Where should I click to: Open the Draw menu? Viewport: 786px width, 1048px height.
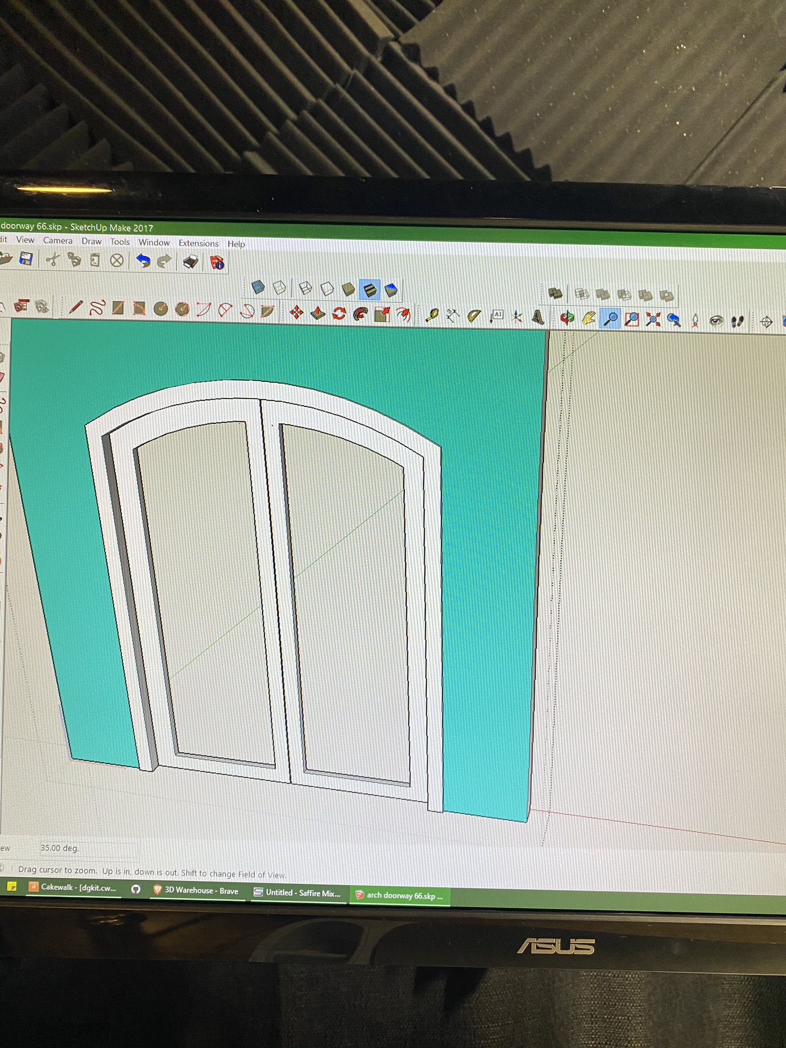click(92, 241)
